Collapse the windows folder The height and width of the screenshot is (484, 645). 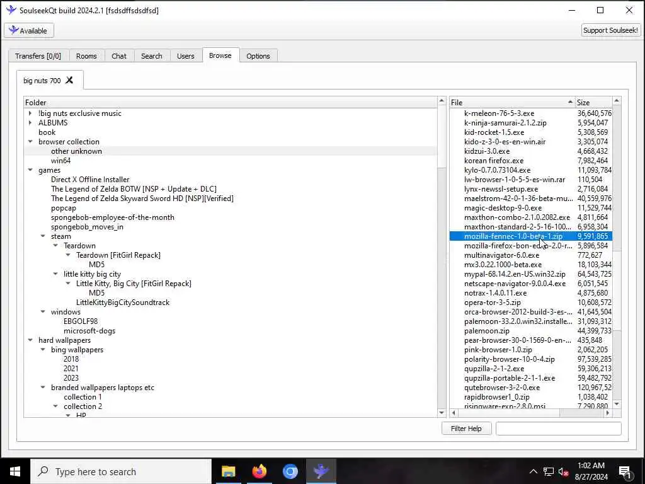tap(43, 312)
